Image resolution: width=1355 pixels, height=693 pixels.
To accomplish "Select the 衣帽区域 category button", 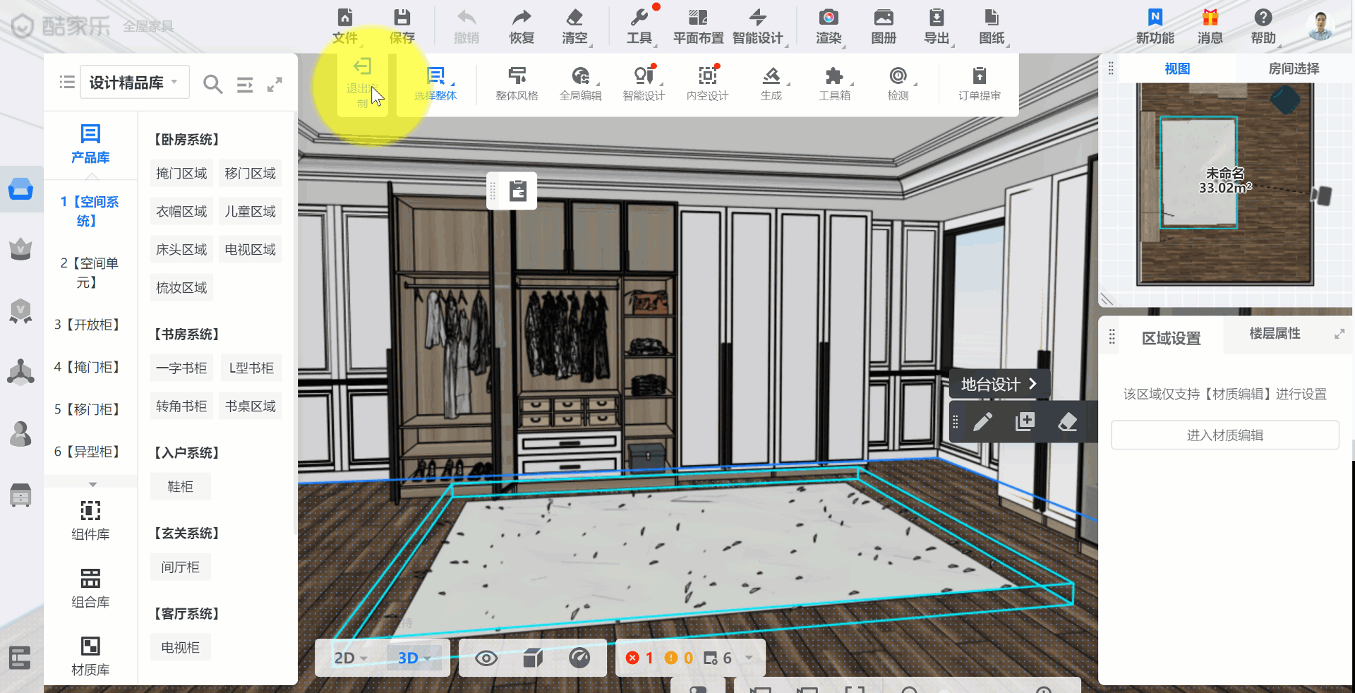I will pyautogui.click(x=181, y=212).
